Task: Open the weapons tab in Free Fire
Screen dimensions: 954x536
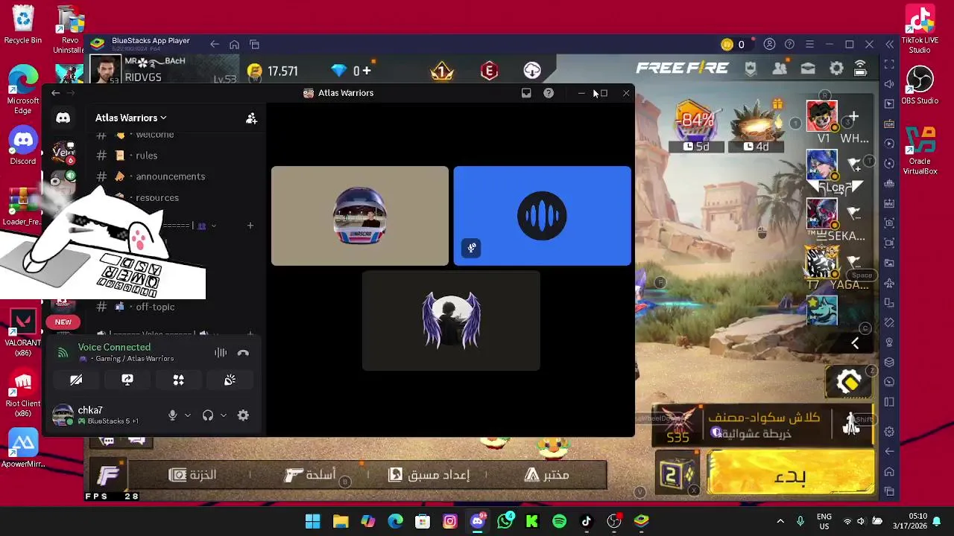Action: (311, 475)
